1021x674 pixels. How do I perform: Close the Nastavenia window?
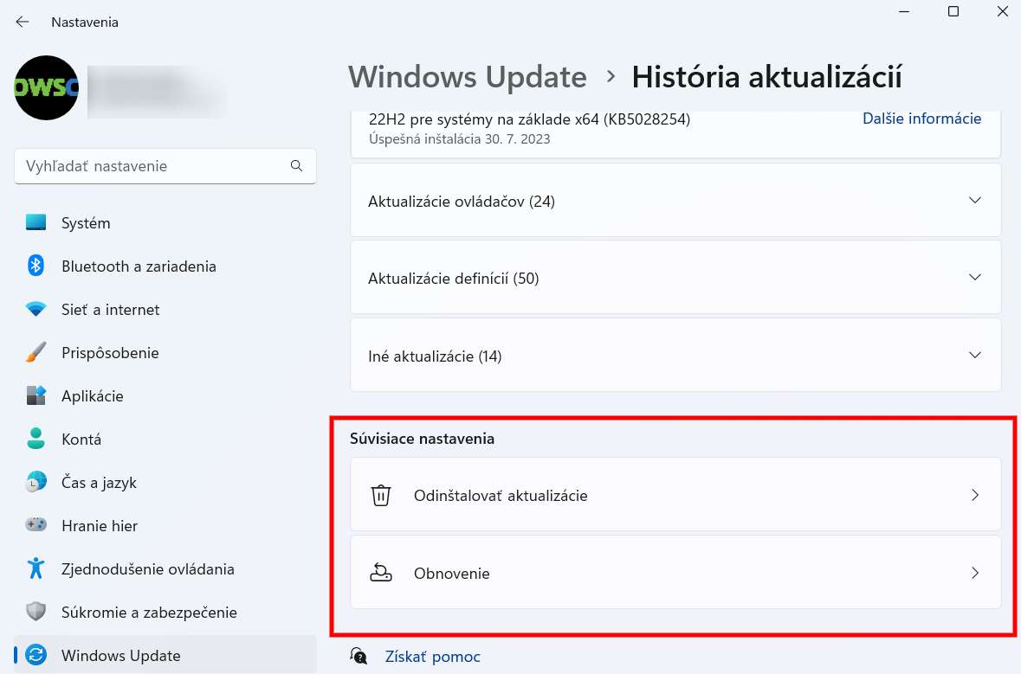[1003, 12]
